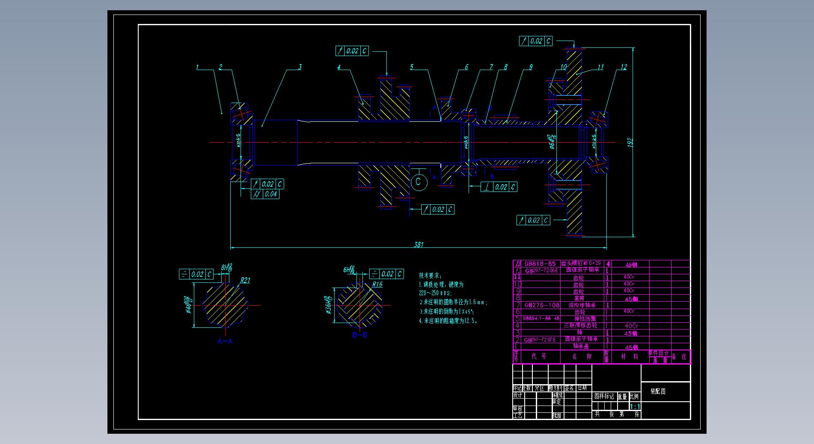The image size is (814, 444).
Task: Click the title block label "日期"
Action: 582,388
